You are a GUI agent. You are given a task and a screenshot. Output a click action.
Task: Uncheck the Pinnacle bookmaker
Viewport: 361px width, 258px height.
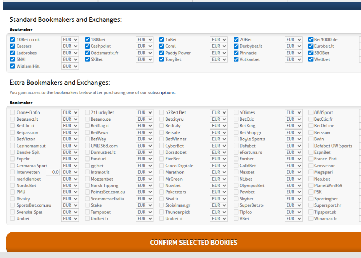(x=236, y=53)
